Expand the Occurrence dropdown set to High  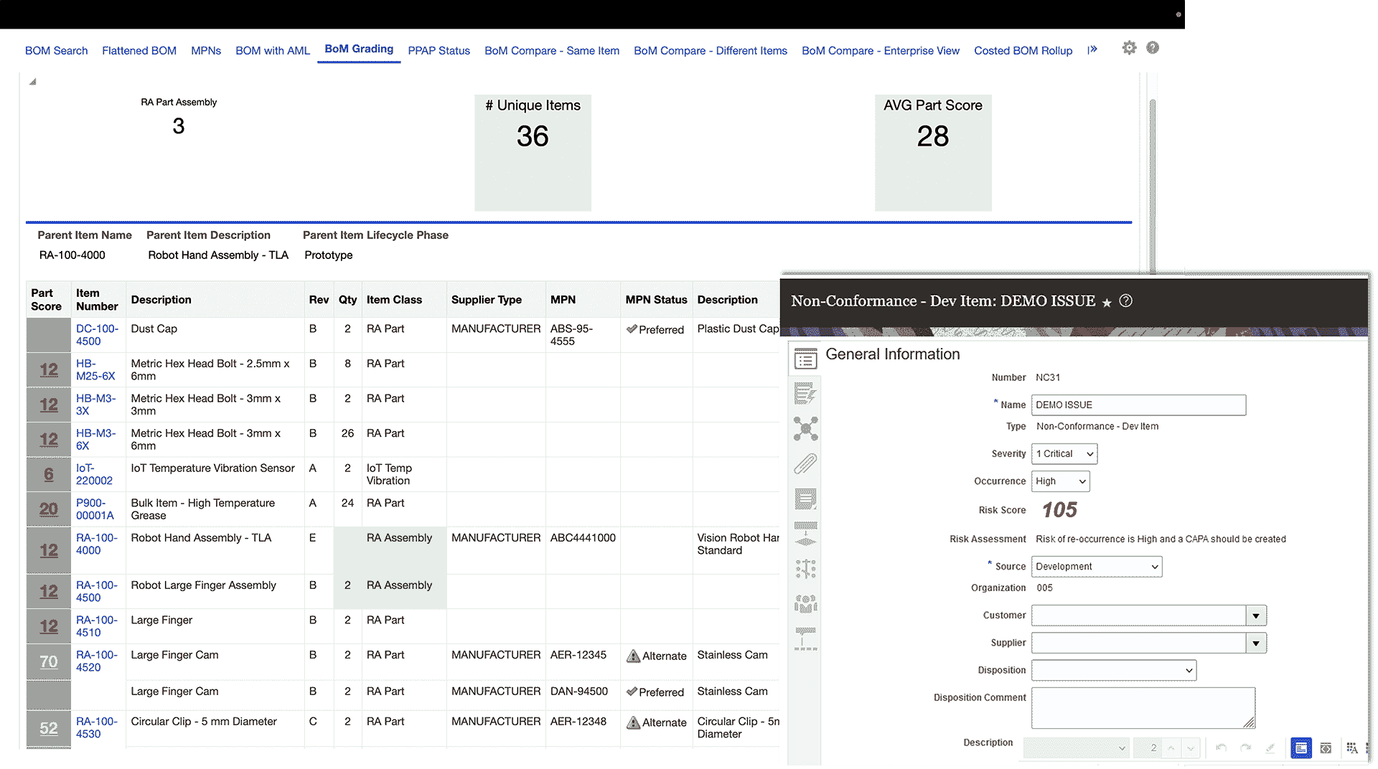1060,481
